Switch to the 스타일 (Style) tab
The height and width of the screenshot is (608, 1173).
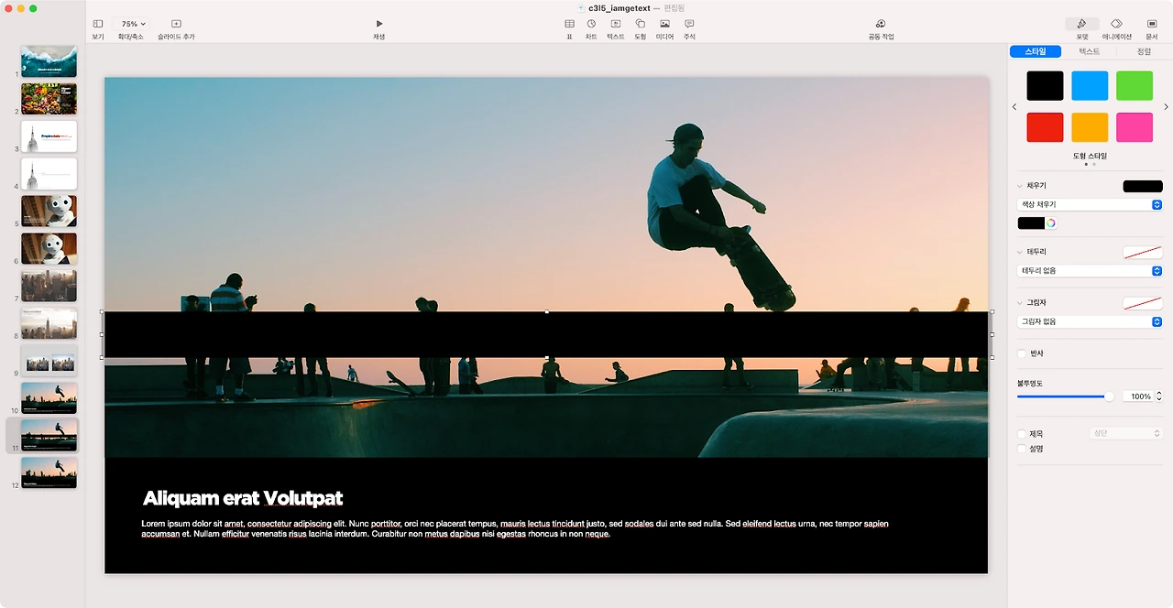pyautogui.click(x=1035, y=51)
